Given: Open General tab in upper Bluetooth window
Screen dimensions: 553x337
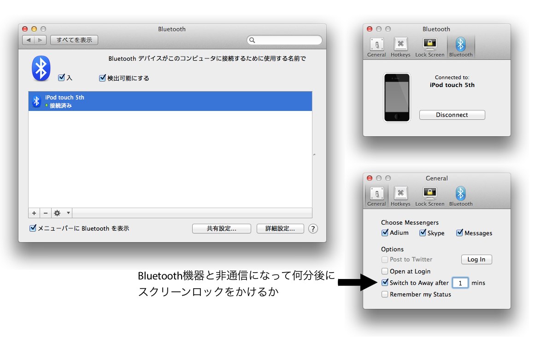Looking at the screenshot, I should click(x=377, y=47).
